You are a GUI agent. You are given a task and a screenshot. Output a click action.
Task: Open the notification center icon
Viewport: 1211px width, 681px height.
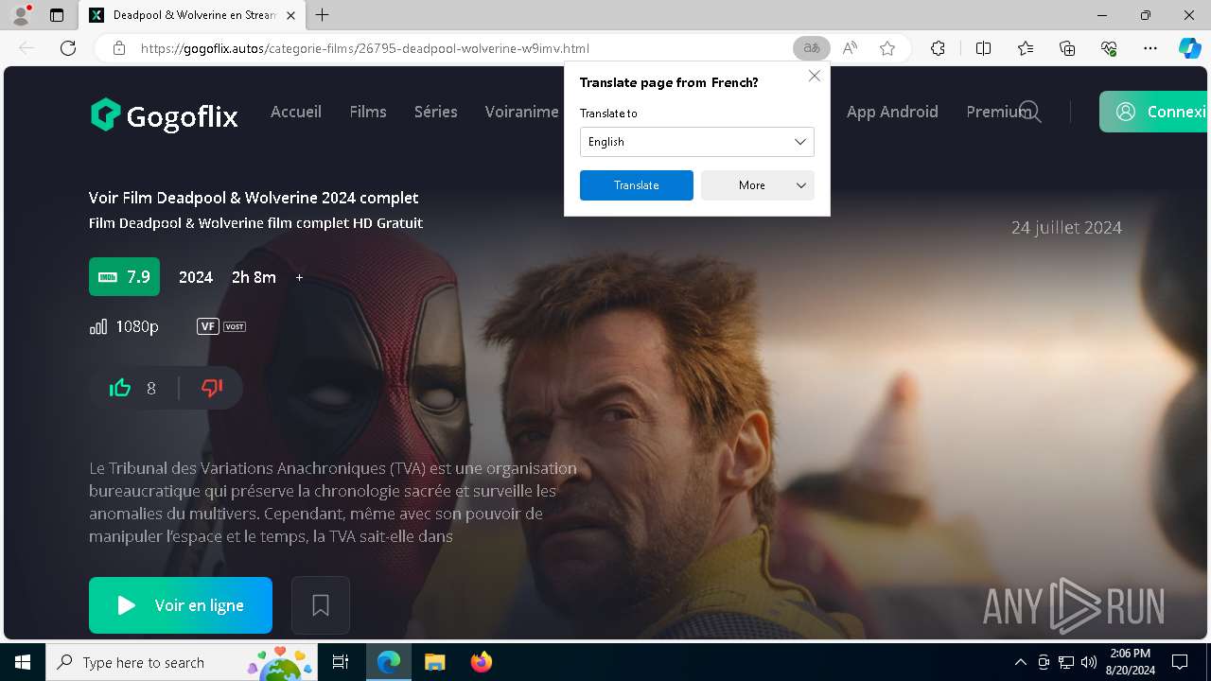1180,662
